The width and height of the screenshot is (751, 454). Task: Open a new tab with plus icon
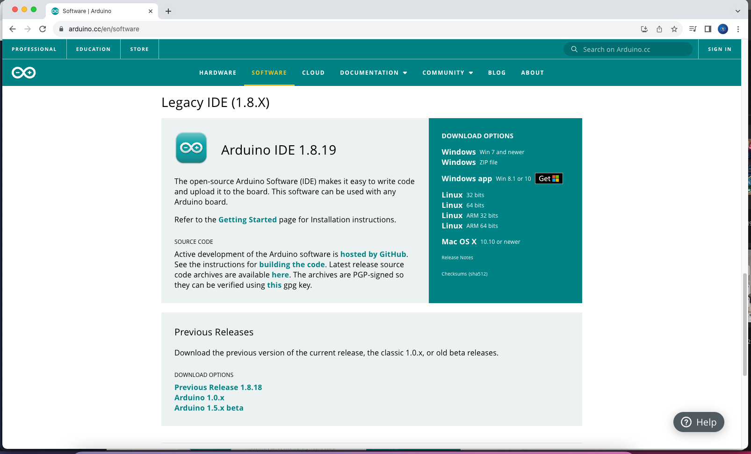pyautogui.click(x=168, y=11)
